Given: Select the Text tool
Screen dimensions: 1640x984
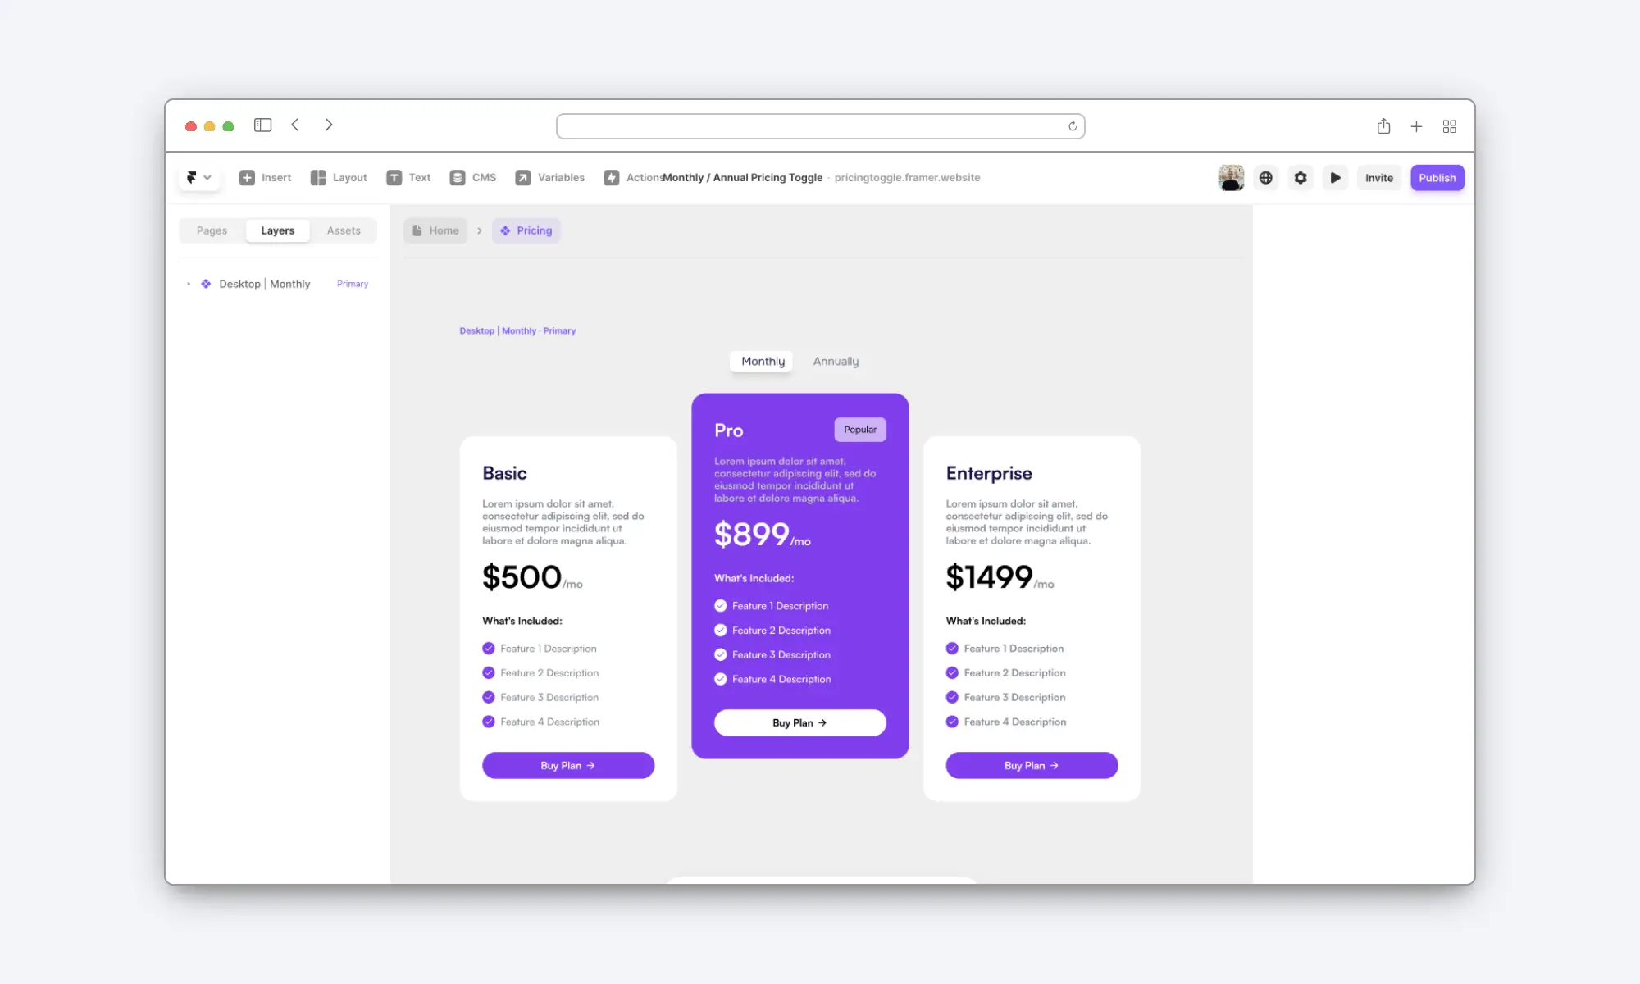Looking at the screenshot, I should (408, 177).
